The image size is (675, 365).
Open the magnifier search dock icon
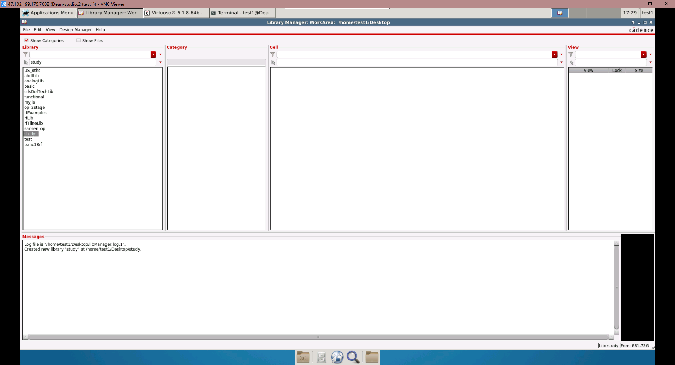(x=353, y=357)
